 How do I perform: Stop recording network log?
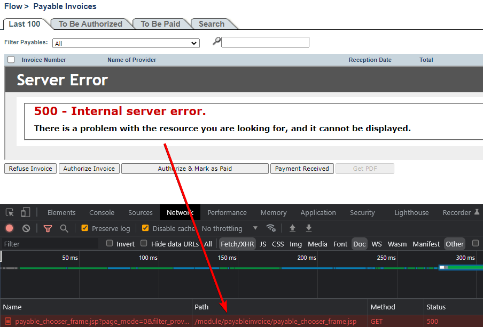pyautogui.click(x=10, y=228)
